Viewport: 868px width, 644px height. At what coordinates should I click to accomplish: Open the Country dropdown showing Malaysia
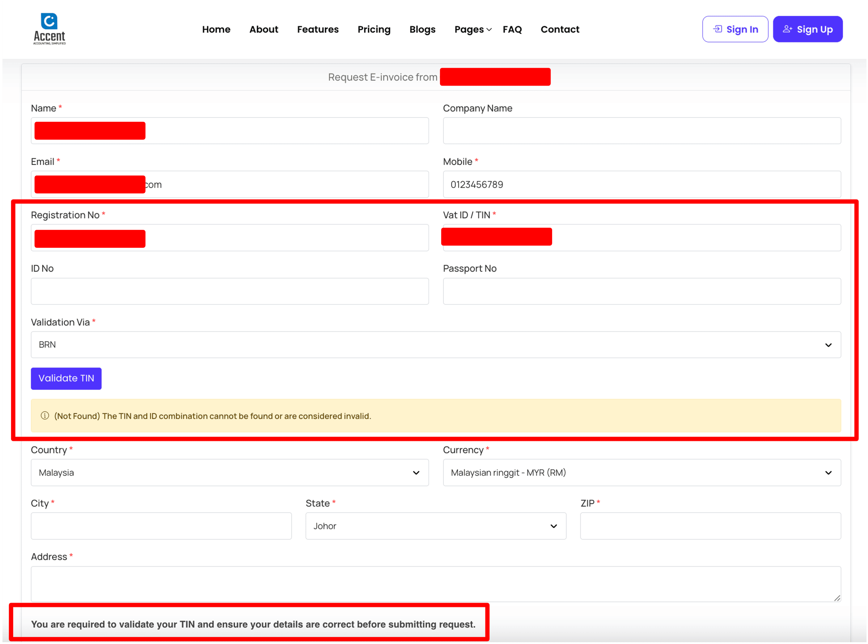pos(230,473)
